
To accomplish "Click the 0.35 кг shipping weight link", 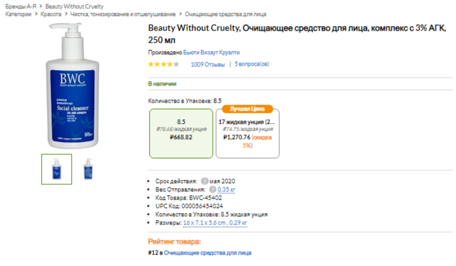I will pos(226,189).
